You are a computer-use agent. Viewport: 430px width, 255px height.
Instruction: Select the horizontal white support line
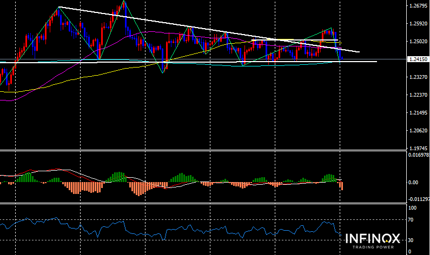[x=188, y=62]
